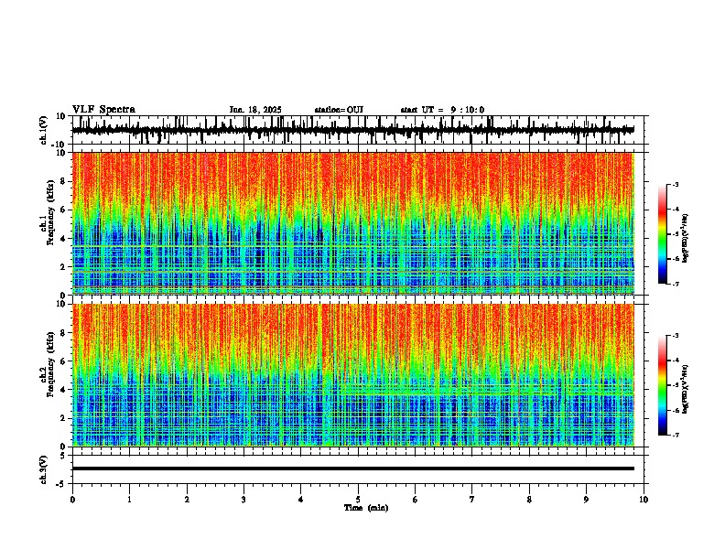Click time axis tick label "7"
725x560 pixels.
[x=472, y=500]
